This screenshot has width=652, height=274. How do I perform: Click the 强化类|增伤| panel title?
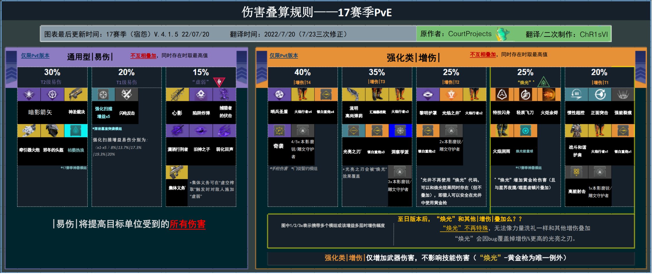point(413,58)
